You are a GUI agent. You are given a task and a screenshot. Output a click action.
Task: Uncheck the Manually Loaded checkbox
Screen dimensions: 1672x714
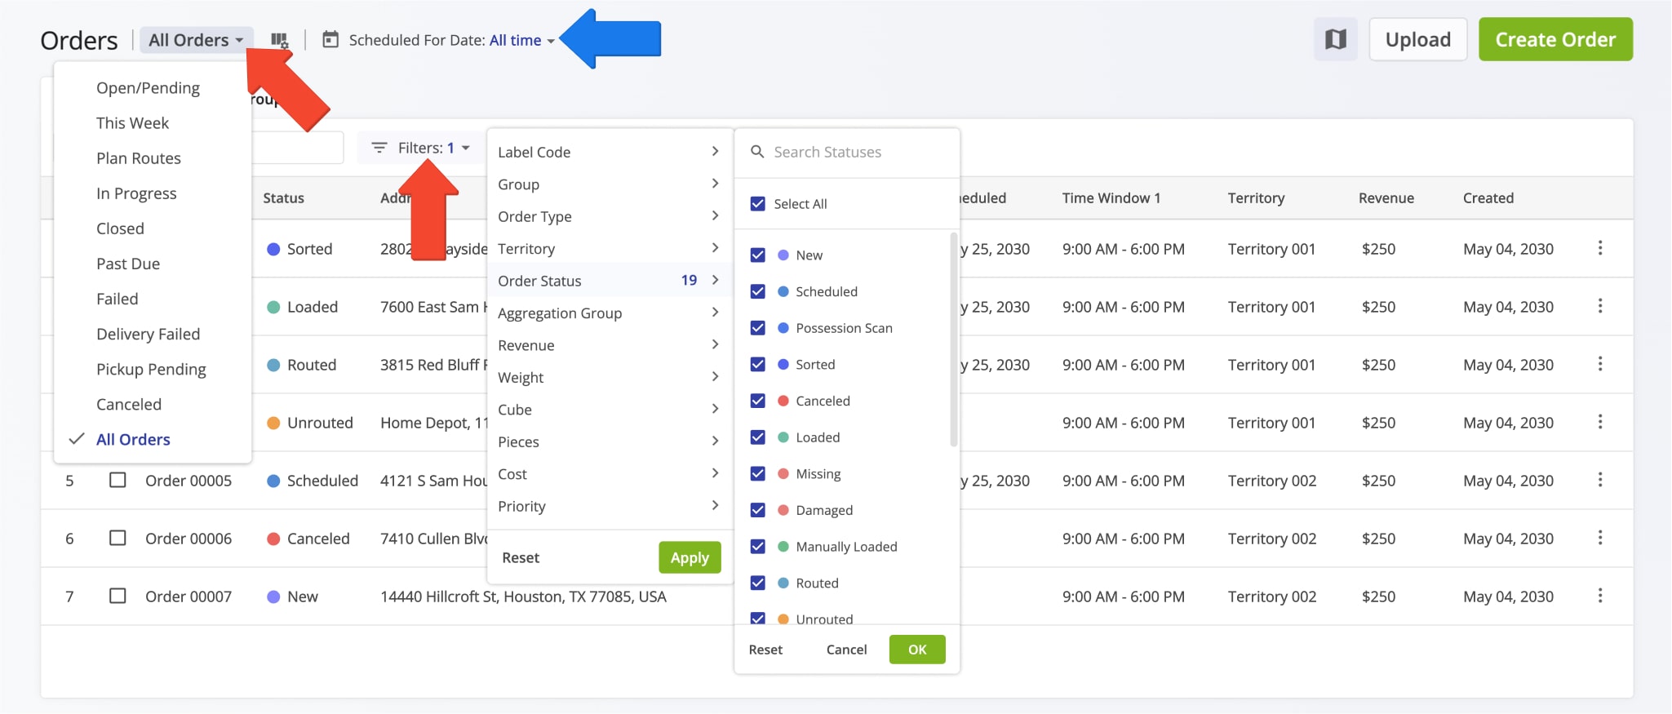click(x=757, y=547)
